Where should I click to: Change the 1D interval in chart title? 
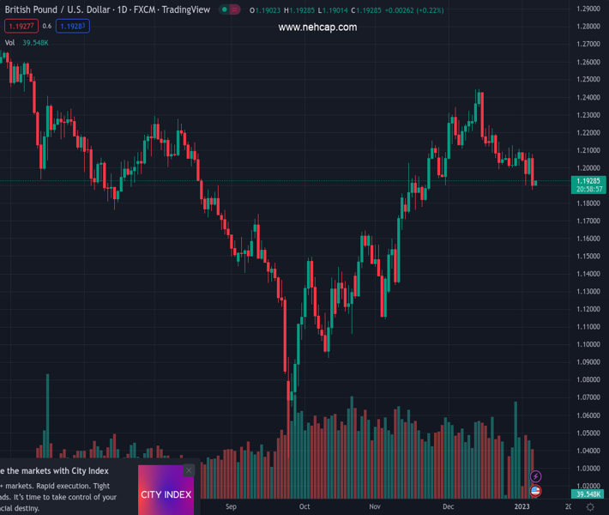pyautogui.click(x=124, y=10)
